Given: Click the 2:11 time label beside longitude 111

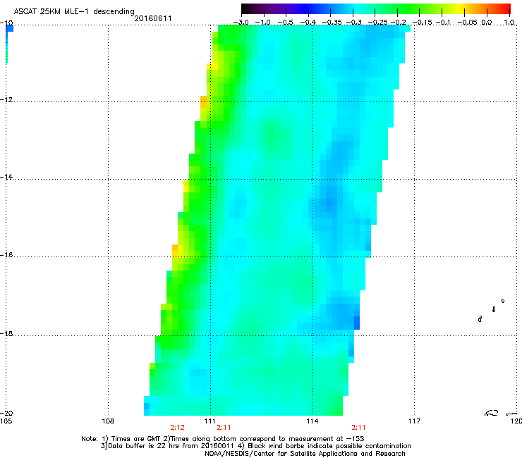Looking at the screenshot, I should pyautogui.click(x=224, y=428).
